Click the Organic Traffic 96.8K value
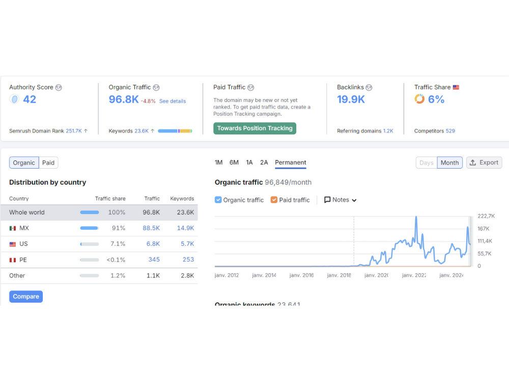 point(124,99)
